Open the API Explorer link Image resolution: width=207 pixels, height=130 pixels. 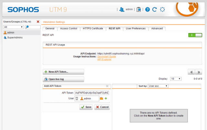104,60
